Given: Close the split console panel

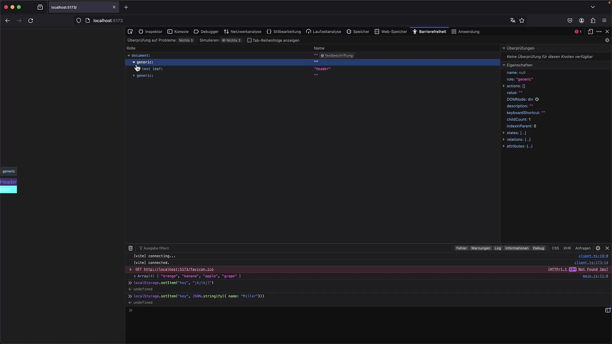Looking at the screenshot, I should click(607, 248).
